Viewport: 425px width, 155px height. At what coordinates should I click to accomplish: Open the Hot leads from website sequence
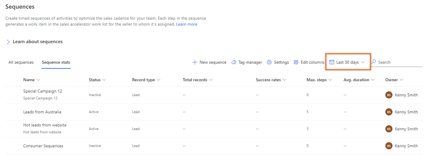click(x=45, y=125)
